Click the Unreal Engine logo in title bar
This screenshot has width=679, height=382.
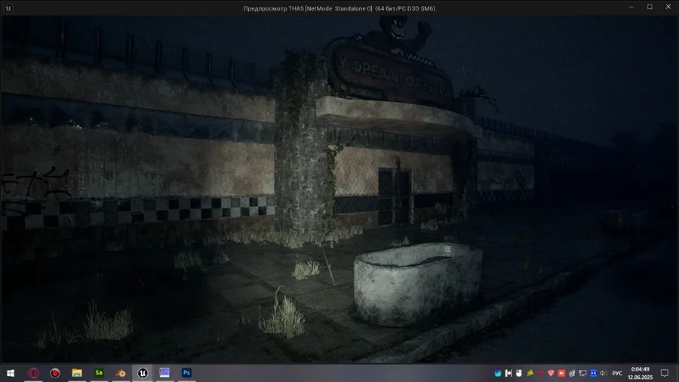click(8, 8)
